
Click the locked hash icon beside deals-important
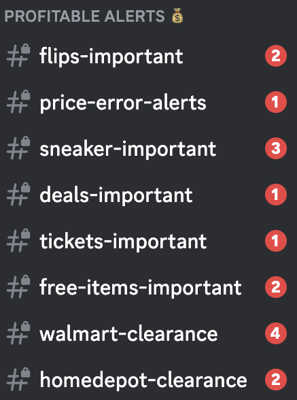18,194
